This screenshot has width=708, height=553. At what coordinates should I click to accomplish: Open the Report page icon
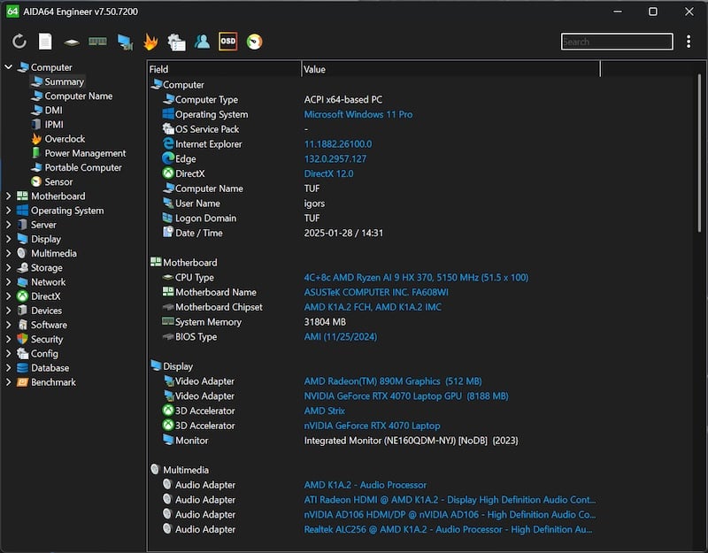pyautogui.click(x=45, y=42)
